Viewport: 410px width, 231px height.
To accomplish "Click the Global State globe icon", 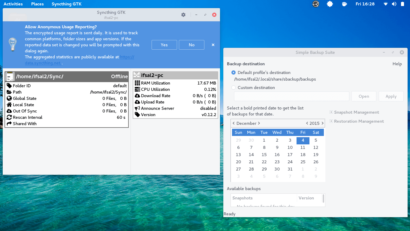I will click(x=9, y=98).
